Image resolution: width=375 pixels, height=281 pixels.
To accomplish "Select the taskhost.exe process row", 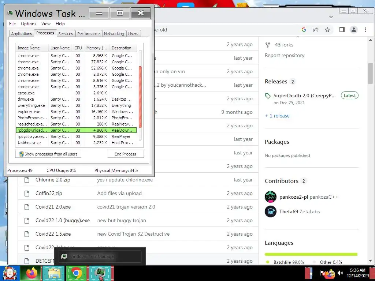I will (x=76, y=143).
